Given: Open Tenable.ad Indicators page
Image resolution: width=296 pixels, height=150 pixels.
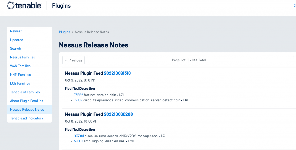Looking at the screenshot, I should (x=27, y=118).
